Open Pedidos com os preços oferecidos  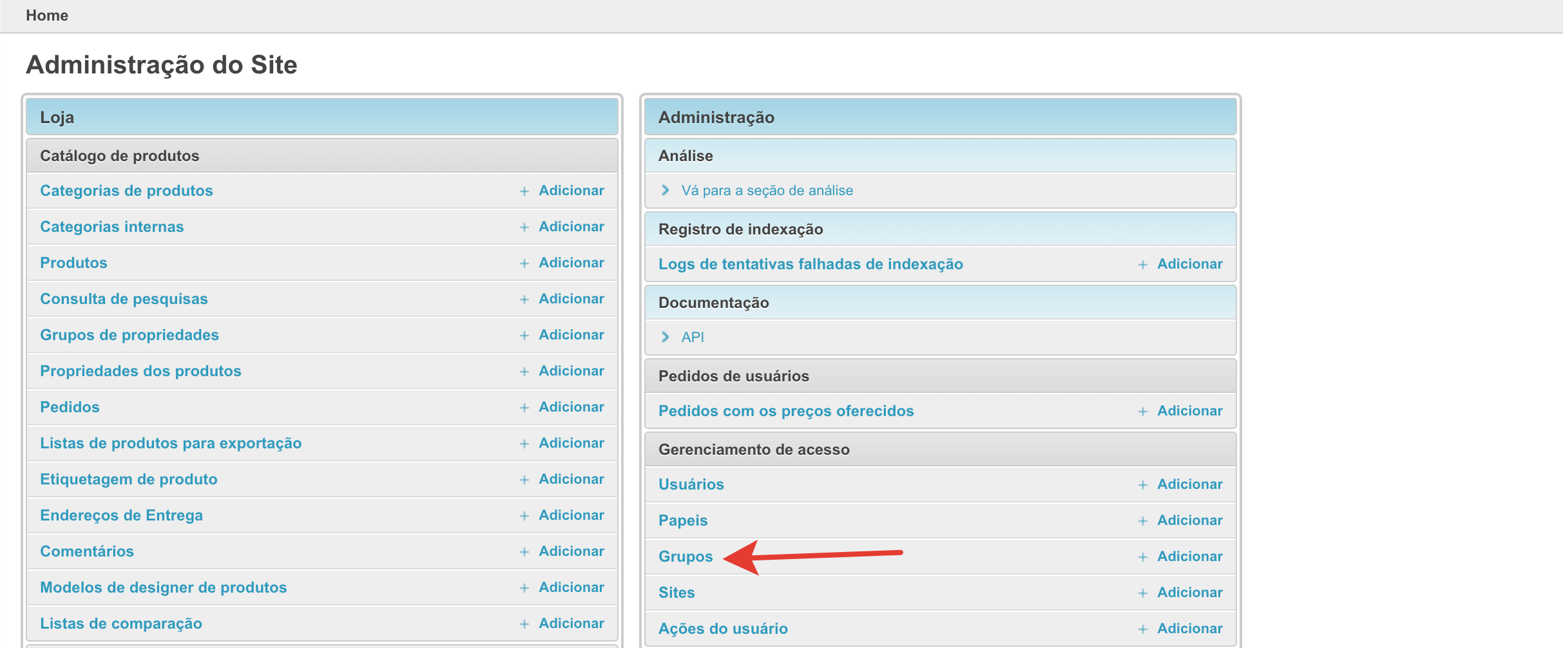786,411
